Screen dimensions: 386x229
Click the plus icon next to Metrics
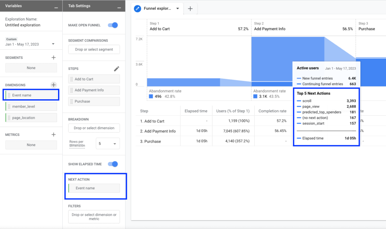tap(54, 135)
